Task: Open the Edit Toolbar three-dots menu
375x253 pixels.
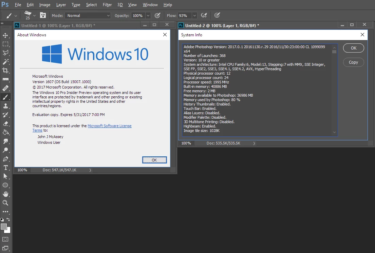Action: [5, 212]
